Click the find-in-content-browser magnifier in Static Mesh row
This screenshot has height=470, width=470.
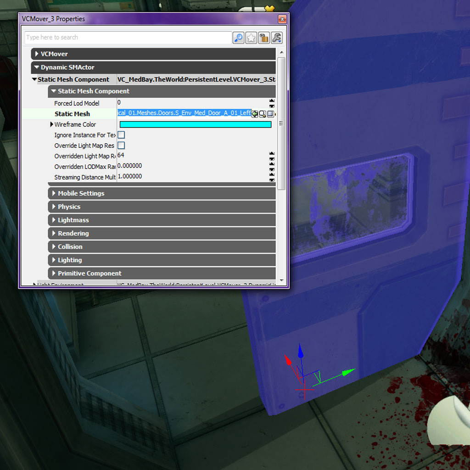click(x=262, y=114)
